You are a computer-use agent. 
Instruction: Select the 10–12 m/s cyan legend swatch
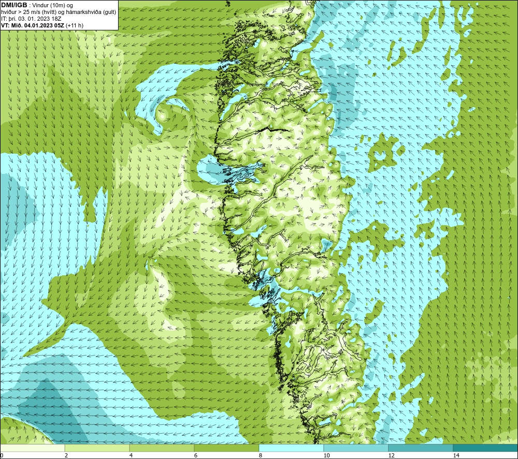pos(356,448)
